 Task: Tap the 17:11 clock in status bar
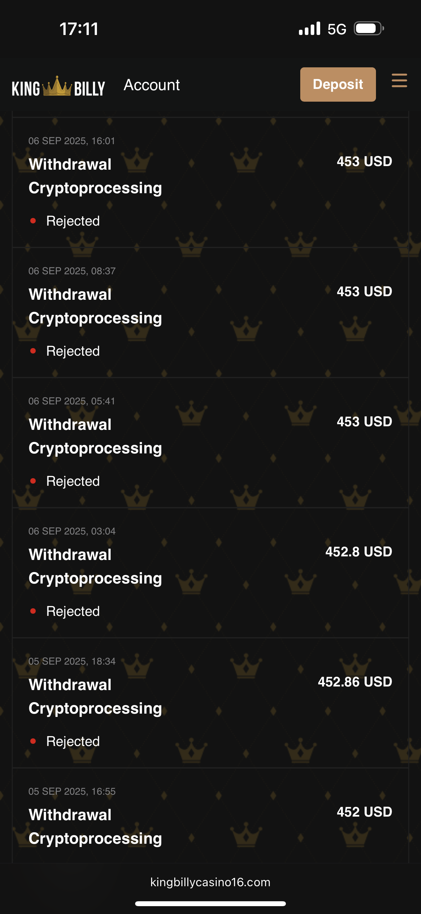79,29
